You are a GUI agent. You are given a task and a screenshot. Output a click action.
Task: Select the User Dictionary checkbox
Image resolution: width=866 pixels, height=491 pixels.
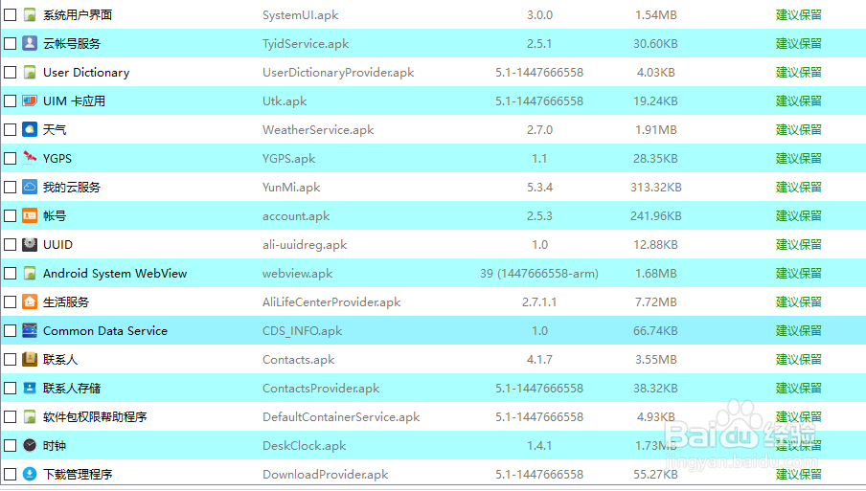(x=10, y=73)
